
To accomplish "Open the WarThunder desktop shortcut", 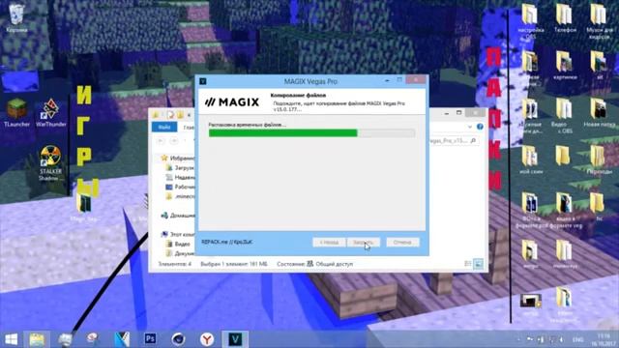I will point(51,112).
